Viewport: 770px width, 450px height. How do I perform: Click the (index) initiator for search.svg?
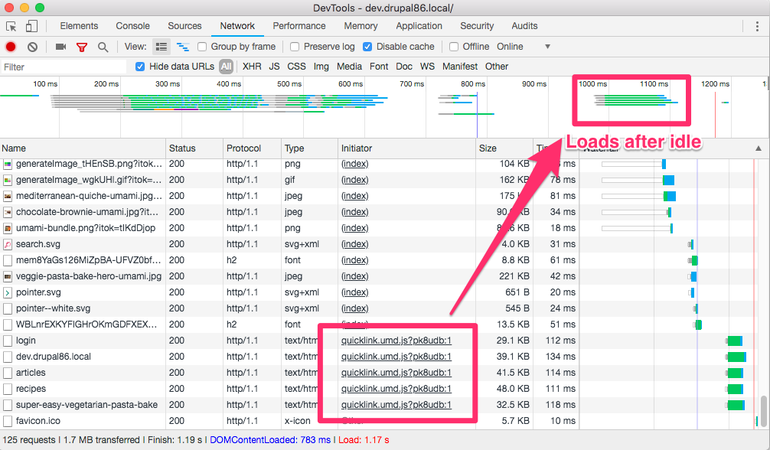[354, 243]
